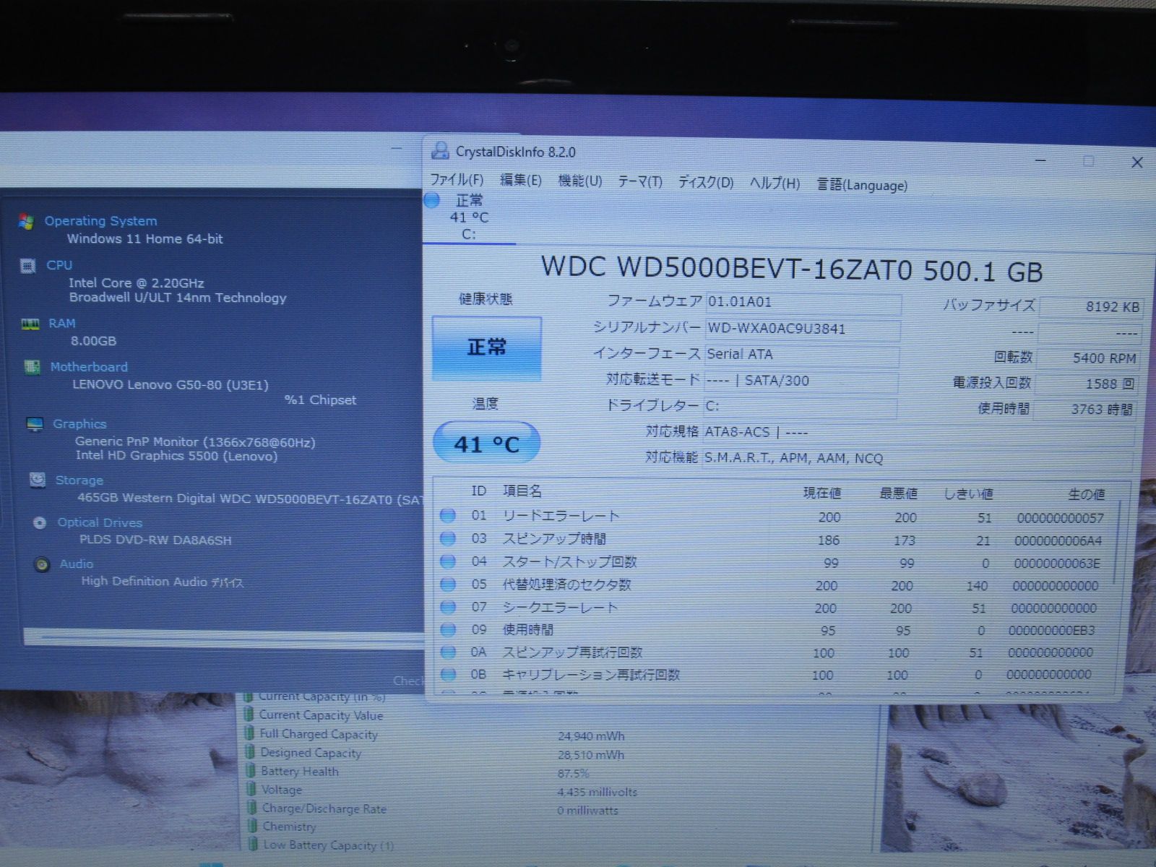Image resolution: width=1156 pixels, height=867 pixels.
Task: Click the 最悪値 column header
Action: [898, 493]
